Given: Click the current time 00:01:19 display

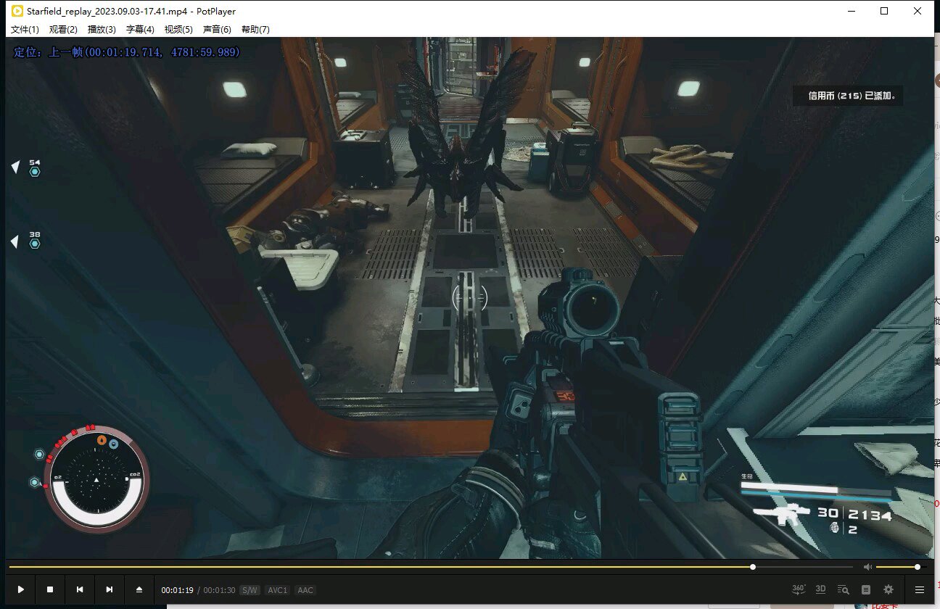Looking at the screenshot, I should [177, 590].
